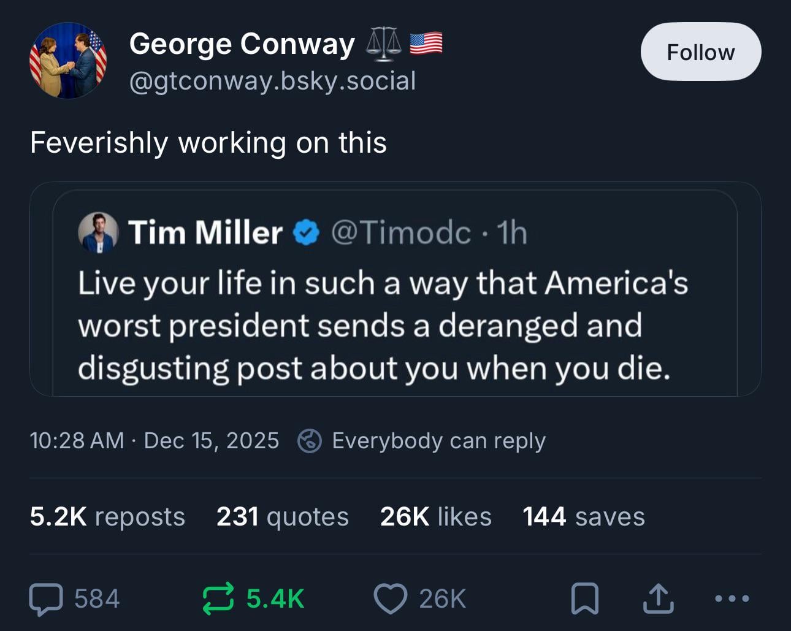
Task: Like the post with heart icon
Action: tap(391, 599)
